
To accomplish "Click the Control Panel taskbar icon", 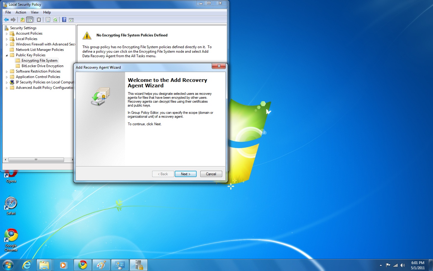I will coord(120,265).
